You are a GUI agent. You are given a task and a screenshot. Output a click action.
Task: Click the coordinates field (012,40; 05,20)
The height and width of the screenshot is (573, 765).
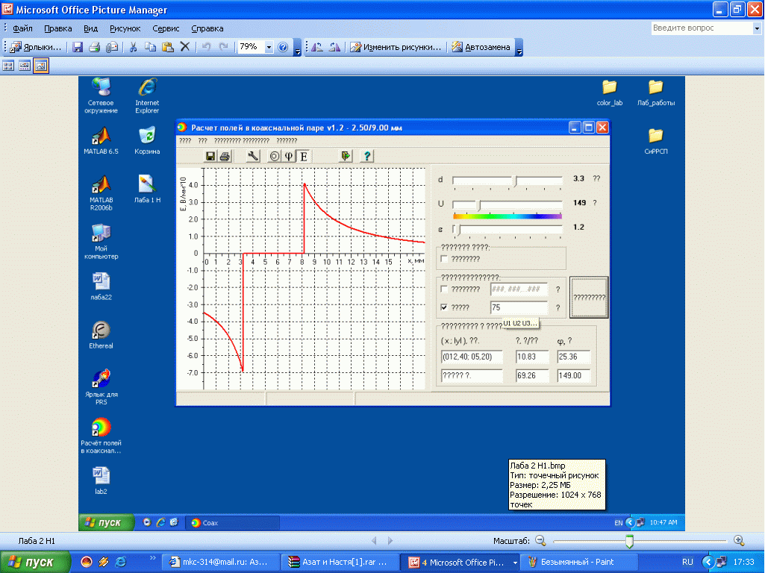[x=471, y=357]
